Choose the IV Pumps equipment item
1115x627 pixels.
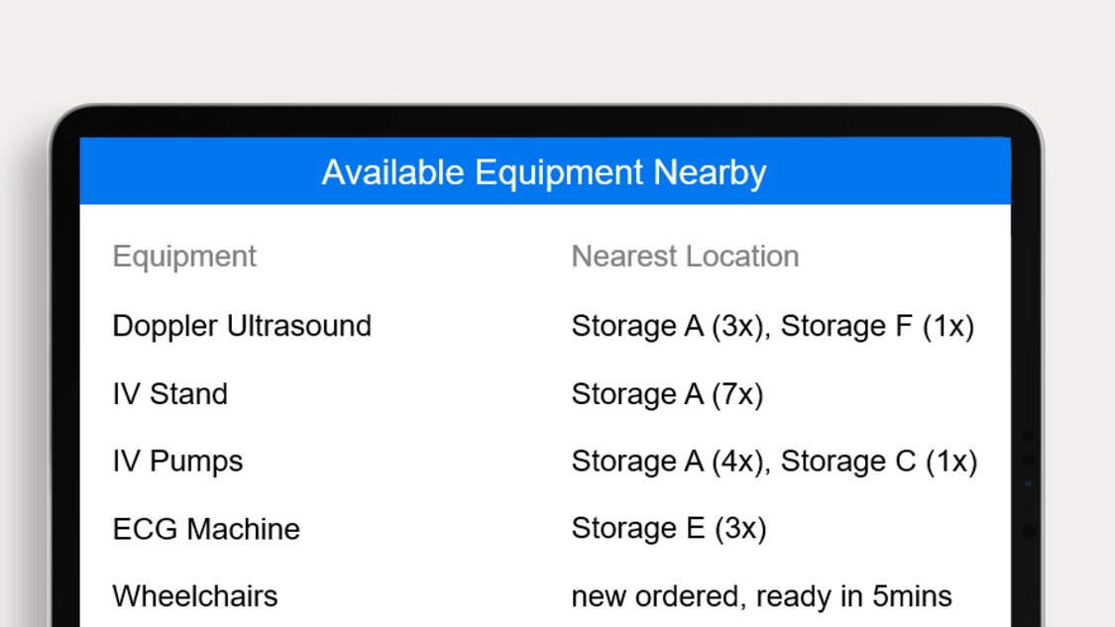tap(177, 462)
